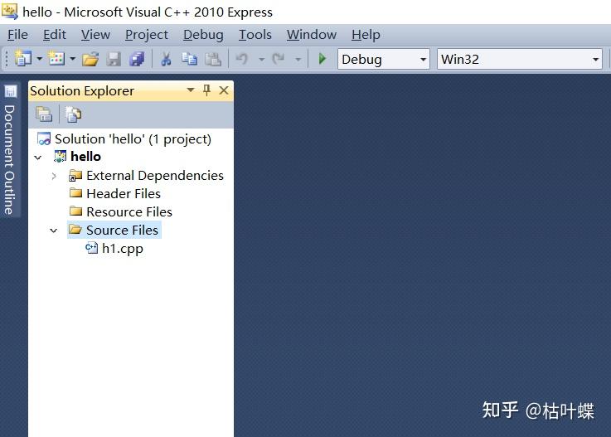The height and width of the screenshot is (437, 611).
Task: Open the Project menu
Action: pyautogui.click(x=147, y=35)
